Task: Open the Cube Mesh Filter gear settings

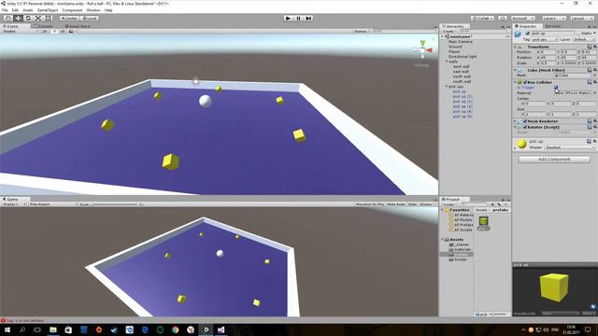Action: coord(594,70)
